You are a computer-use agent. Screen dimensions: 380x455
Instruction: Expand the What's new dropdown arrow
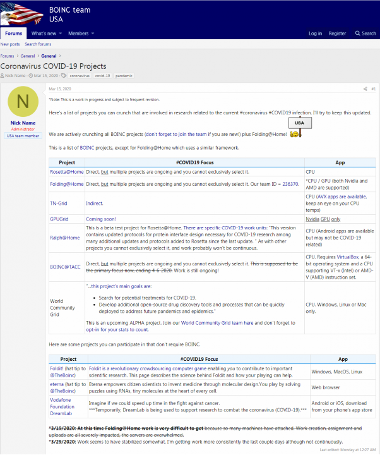(61, 33)
